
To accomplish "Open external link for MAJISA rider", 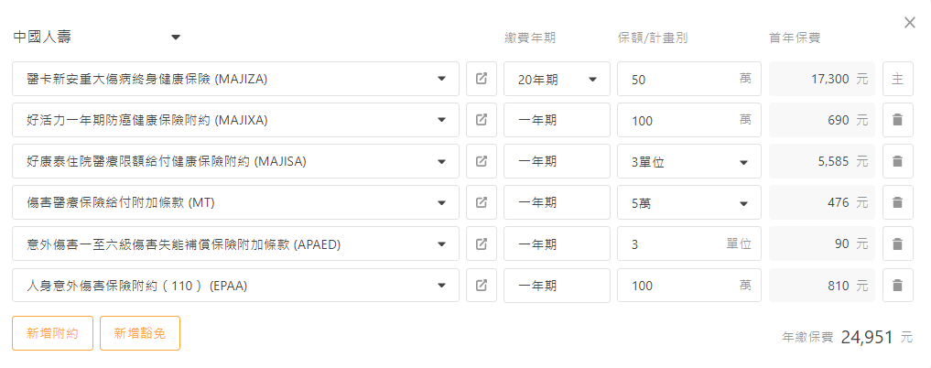I will coord(481,162).
